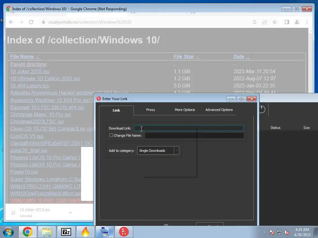Open 10 Joker 2015.iso link
This screenshot has width=318, height=238.
30,72
